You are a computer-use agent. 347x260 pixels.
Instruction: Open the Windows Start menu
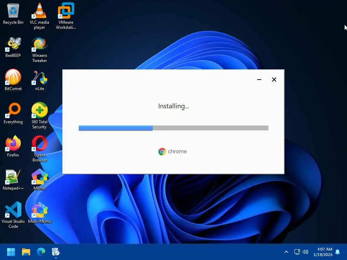tap(11, 252)
